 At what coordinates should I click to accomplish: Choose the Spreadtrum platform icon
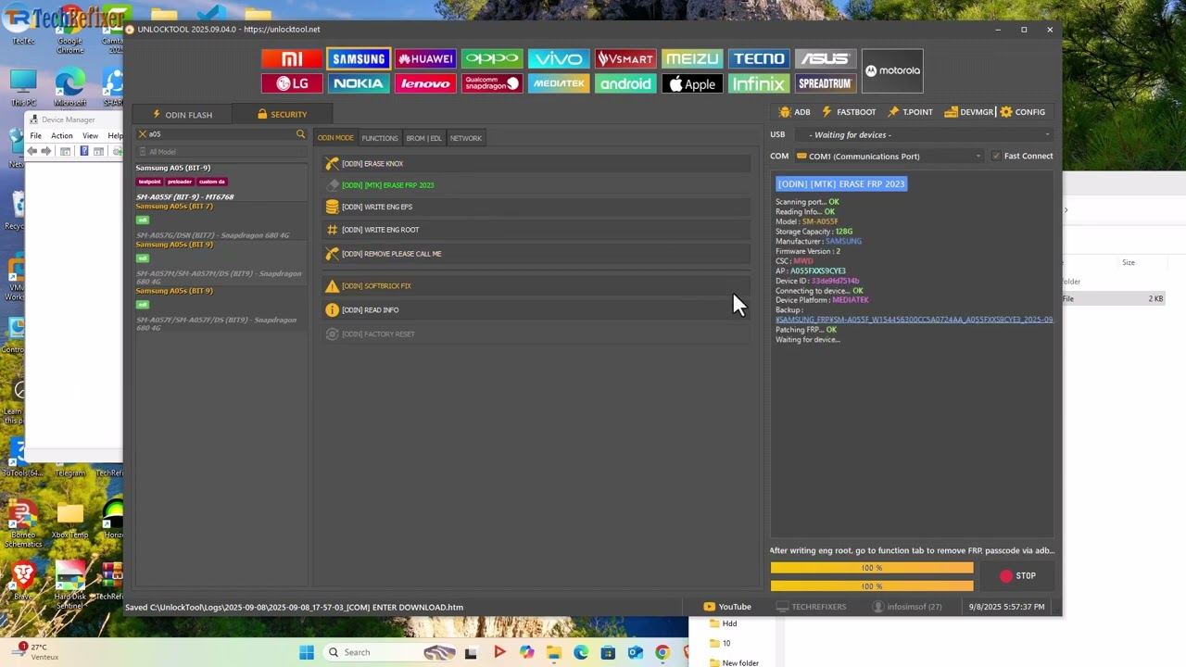[826, 83]
